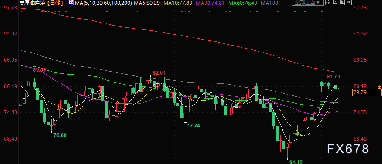Image resolution: width=382 pixels, height=164 pixels.
Task: Open the 全部主题 dropdown
Action: click(x=308, y=3)
